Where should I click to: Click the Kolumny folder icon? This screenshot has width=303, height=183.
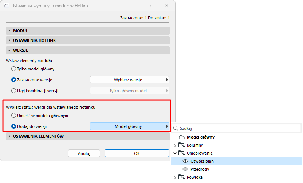point(181,145)
